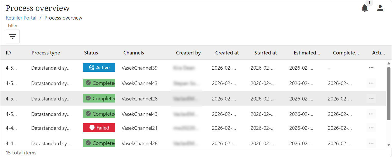Go to the Retailer Portal breadcrumb link
The width and height of the screenshot is (392, 157).
(21, 18)
